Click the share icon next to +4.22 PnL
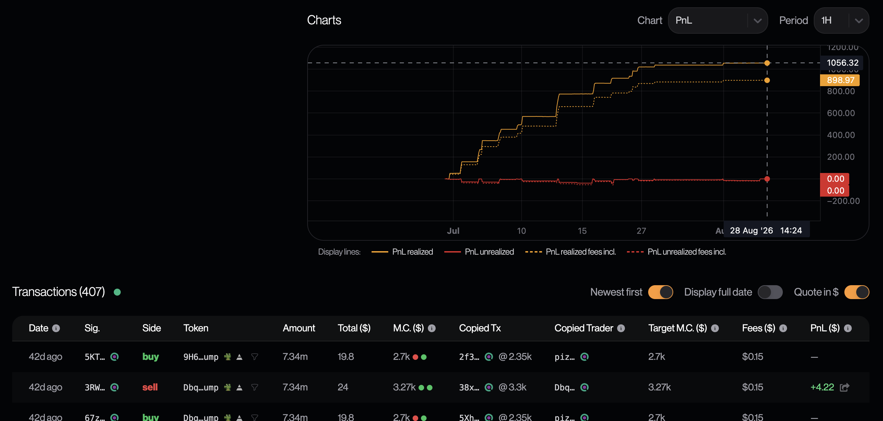Image resolution: width=883 pixels, height=421 pixels. (845, 387)
